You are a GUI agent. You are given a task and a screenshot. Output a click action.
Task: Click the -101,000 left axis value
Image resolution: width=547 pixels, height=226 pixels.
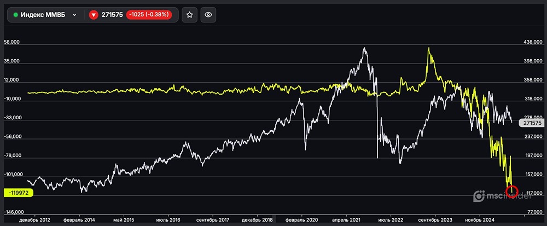coord(14,175)
